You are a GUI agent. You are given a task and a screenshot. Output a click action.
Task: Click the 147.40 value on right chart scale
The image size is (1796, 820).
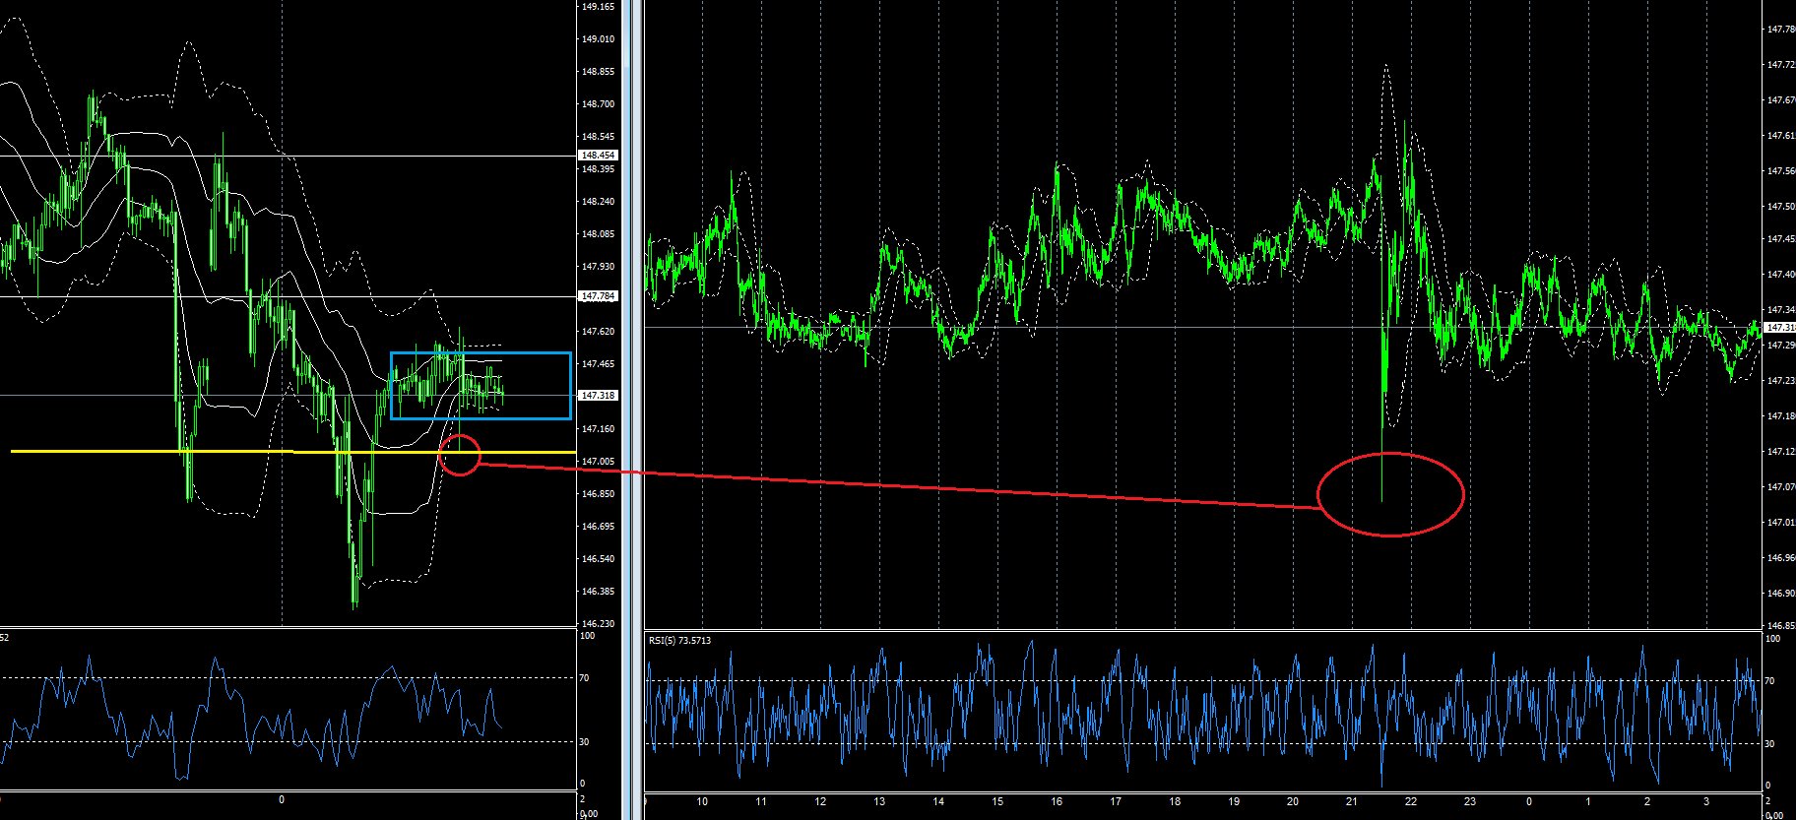tap(1781, 275)
